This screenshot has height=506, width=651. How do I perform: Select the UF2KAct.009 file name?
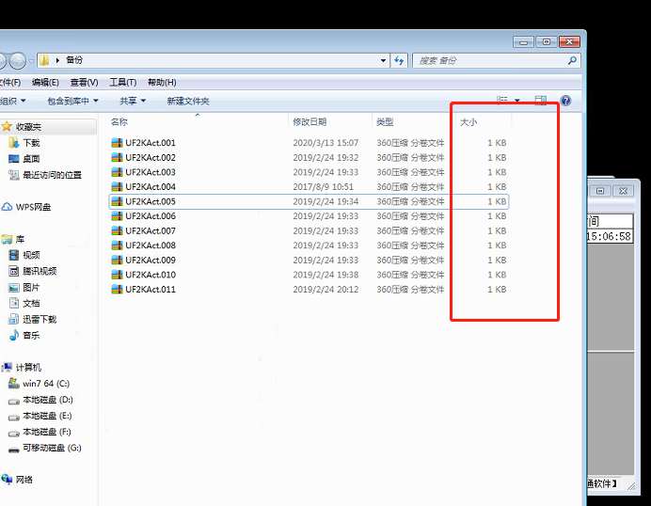151,260
